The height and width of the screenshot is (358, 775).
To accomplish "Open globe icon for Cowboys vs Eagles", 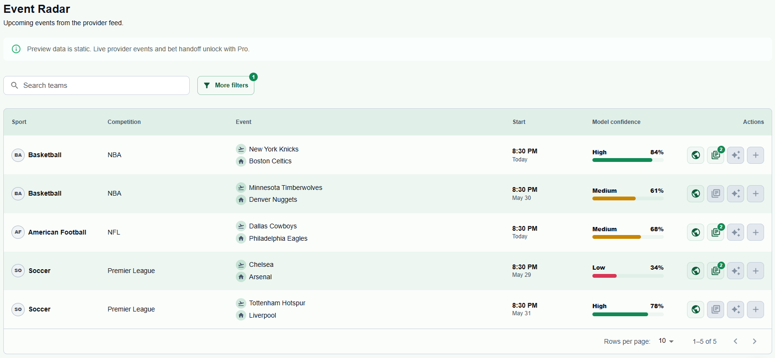I will point(696,232).
